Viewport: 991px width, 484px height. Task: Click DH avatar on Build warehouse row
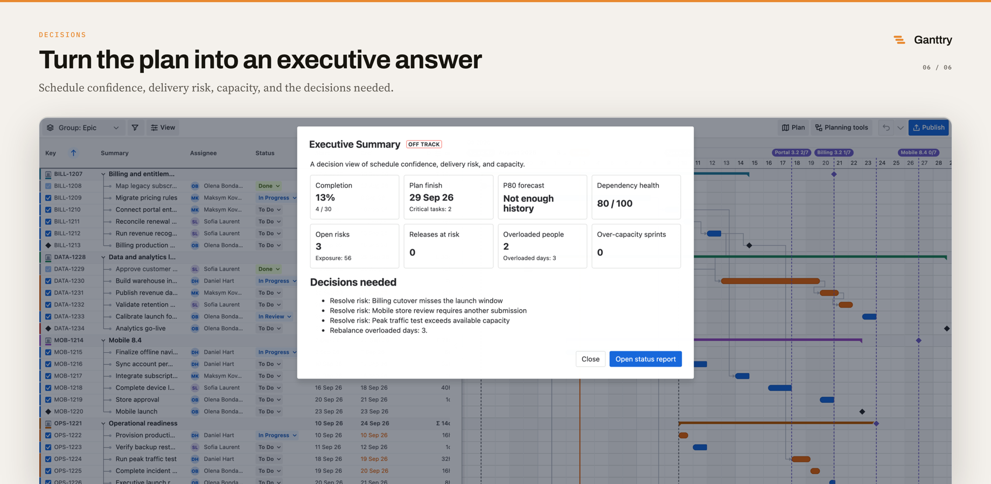[x=195, y=281]
